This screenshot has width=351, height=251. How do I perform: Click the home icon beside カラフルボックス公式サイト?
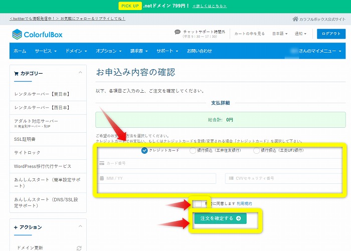click(x=295, y=19)
